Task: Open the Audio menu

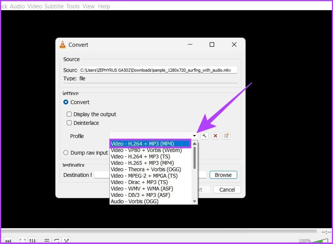Action: (17, 6)
